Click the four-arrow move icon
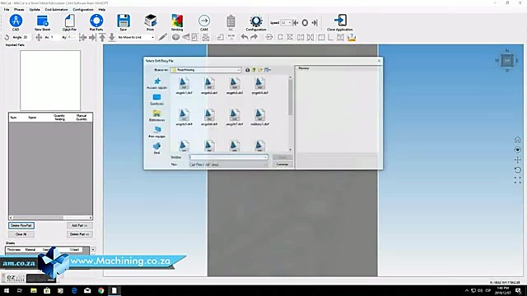The width and height of the screenshot is (527, 296). pyautogui.click(x=39, y=37)
